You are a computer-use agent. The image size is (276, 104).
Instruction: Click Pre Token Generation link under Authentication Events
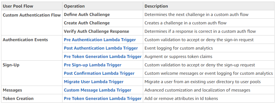103,57
